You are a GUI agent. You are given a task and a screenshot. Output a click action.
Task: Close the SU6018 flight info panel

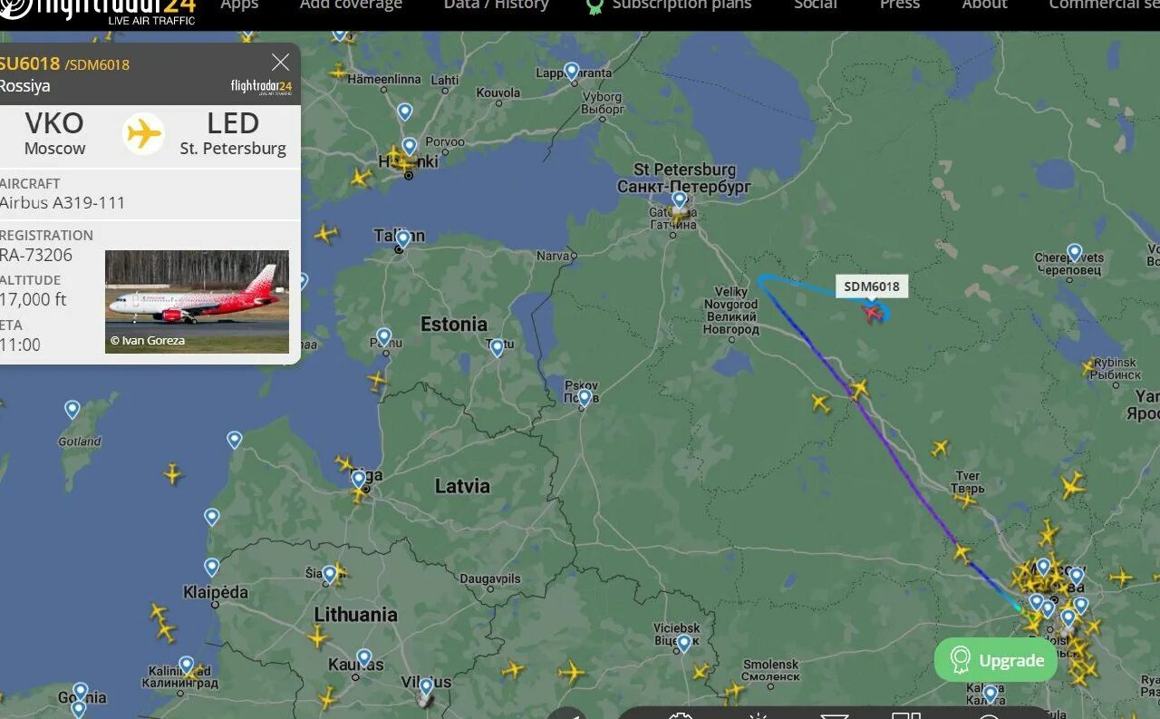pos(280,63)
